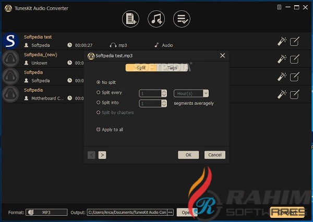
Task: Click the clock duration icon of Softpedia test
Action: point(70,45)
